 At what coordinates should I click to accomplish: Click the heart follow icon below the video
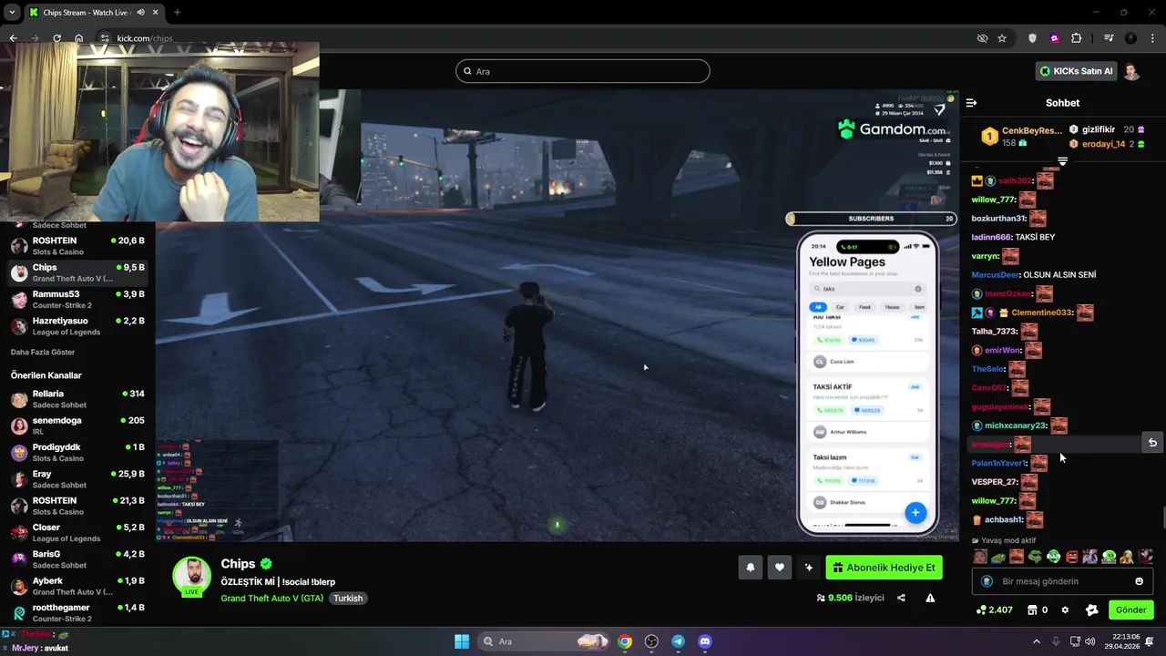click(780, 568)
